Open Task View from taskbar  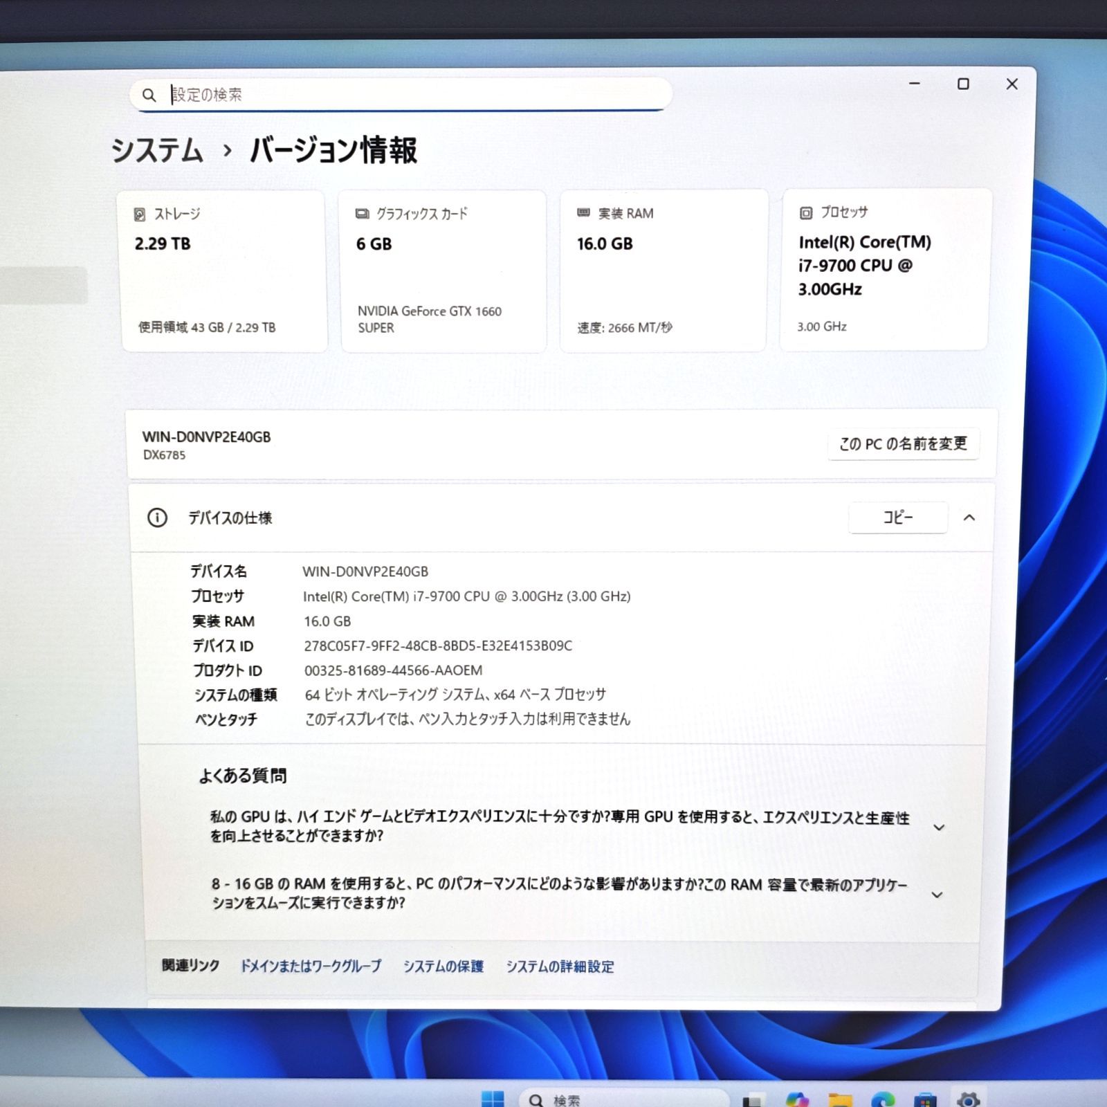tap(753, 1099)
